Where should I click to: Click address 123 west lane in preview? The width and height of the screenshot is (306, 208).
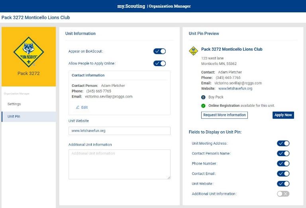coord(212,58)
